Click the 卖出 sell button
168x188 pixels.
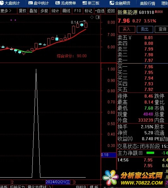(145, 29)
